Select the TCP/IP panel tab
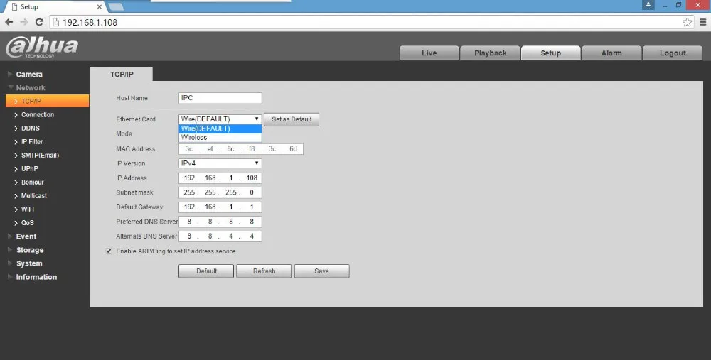This screenshot has width=711, height=360. coord(122,75)
